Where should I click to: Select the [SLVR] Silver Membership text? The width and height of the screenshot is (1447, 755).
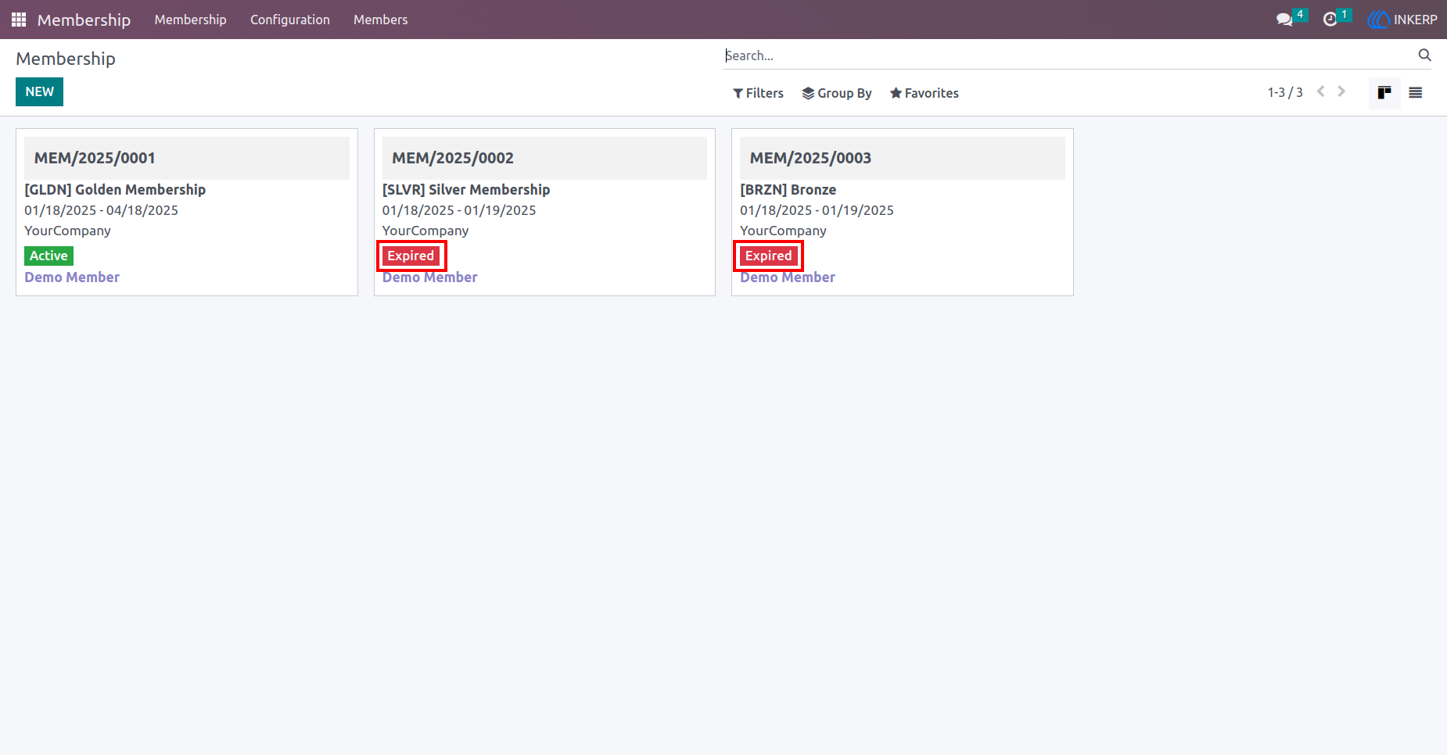click(x=466, y=190)
